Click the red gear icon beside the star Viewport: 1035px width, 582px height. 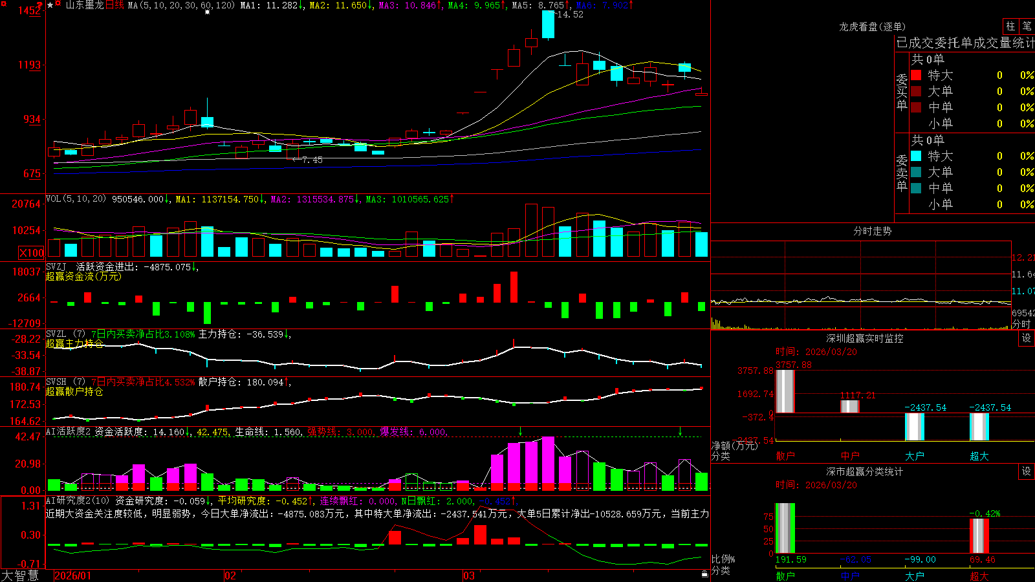pos(59,5)
